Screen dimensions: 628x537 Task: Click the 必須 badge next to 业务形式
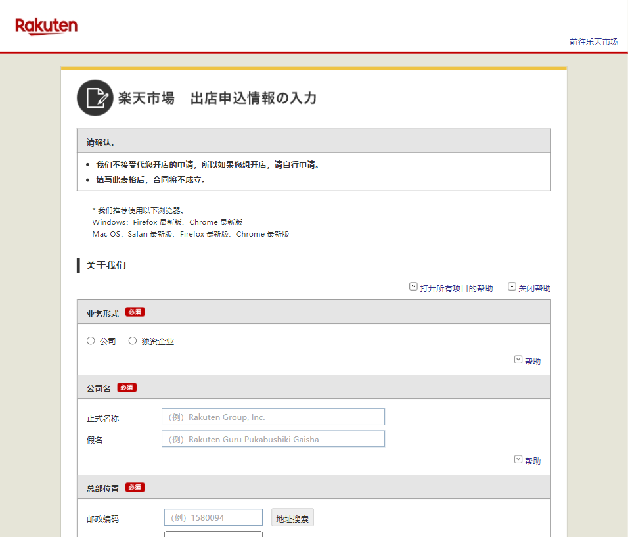pyautogui.click(x=135, y=312)
